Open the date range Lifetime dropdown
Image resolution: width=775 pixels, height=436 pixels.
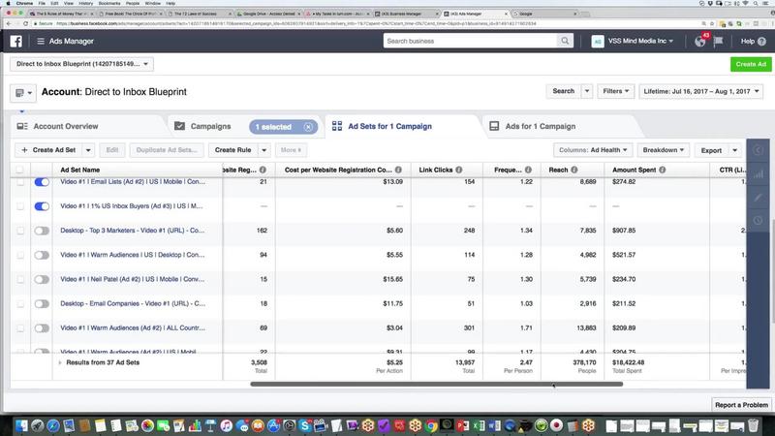tap(700, 91)
